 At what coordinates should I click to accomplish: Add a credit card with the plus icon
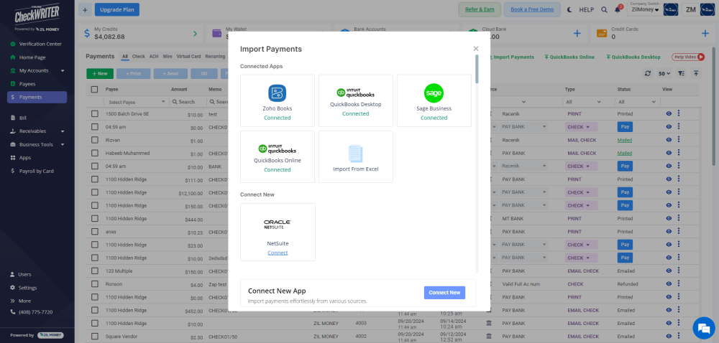point(705,33)
